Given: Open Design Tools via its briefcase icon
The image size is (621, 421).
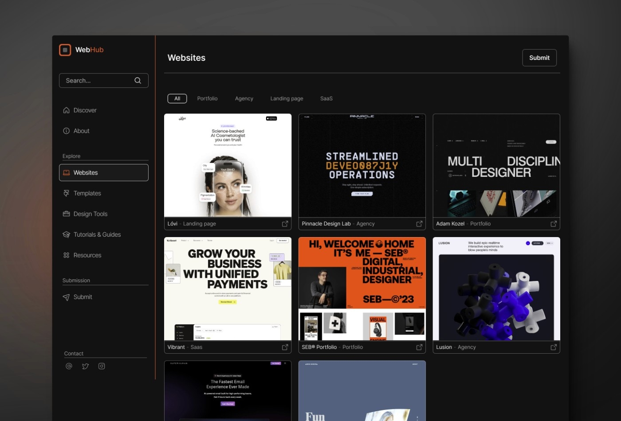Looking at the screenshot, I should coord(67,214).
